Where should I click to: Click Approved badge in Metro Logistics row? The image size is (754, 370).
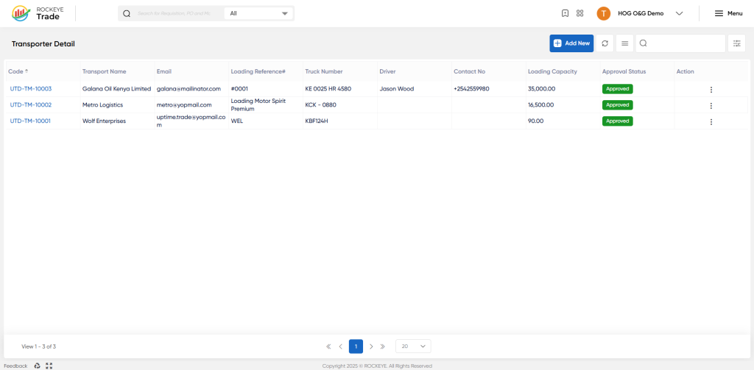pyautogui.click(x=618, y=104)
